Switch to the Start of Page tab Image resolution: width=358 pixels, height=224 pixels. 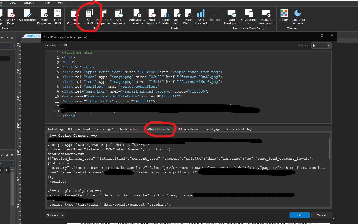click(x=56, y=129)
